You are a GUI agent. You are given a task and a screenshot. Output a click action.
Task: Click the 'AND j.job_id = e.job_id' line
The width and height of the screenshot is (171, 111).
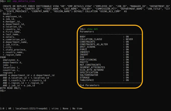pos(19,85)
